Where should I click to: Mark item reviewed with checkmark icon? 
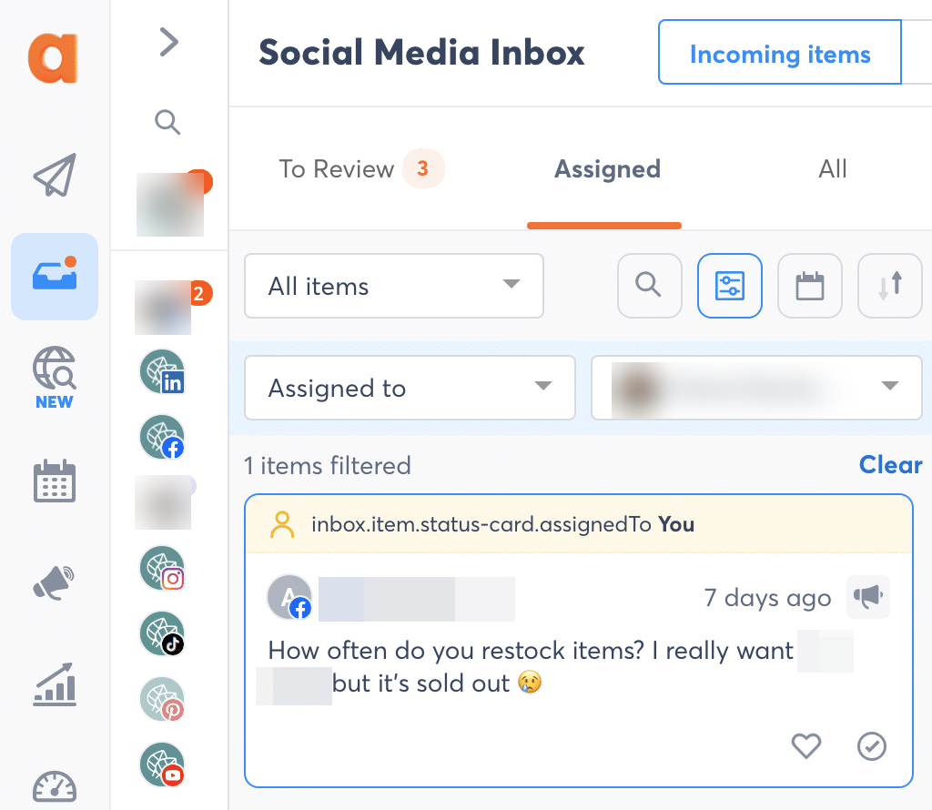[x=872, y=745]
